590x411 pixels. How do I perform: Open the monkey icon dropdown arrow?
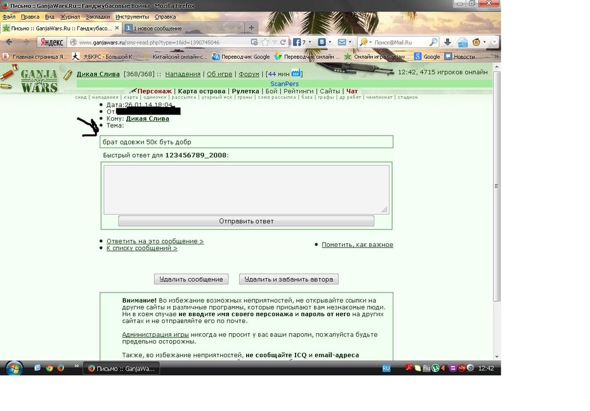point(484,42)
